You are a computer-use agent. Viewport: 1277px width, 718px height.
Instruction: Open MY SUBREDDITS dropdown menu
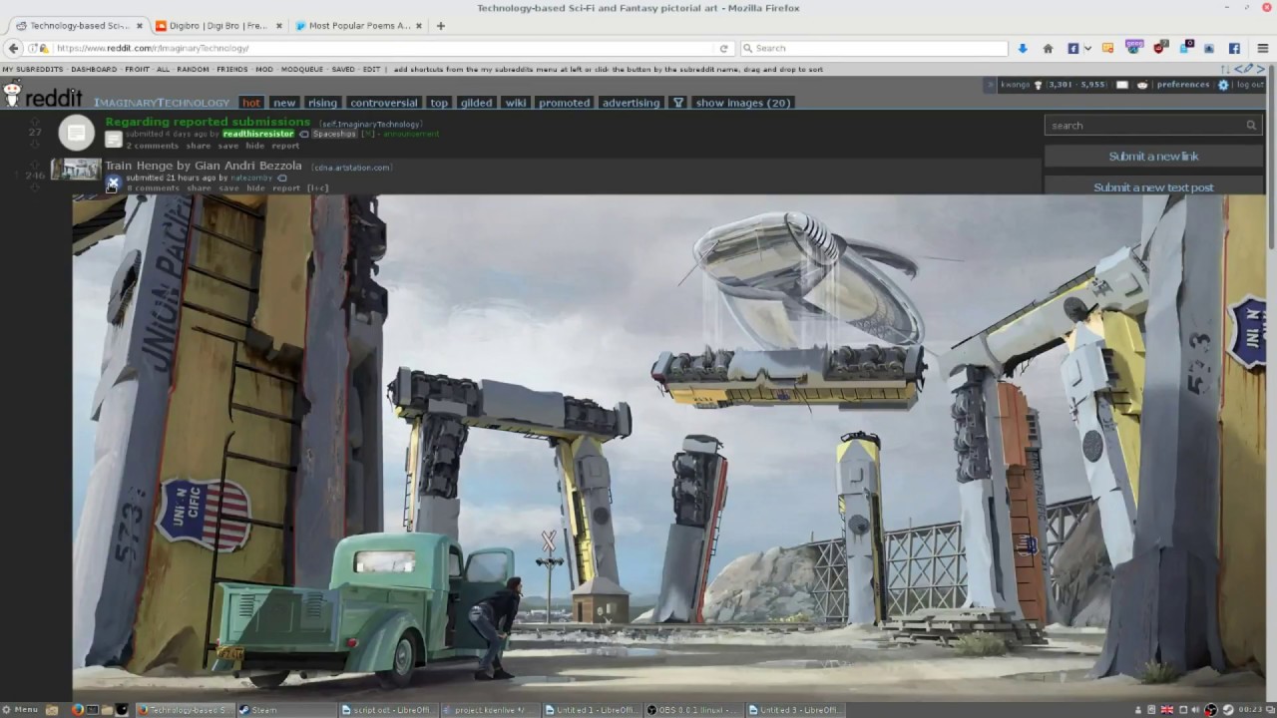coord(33,70)
